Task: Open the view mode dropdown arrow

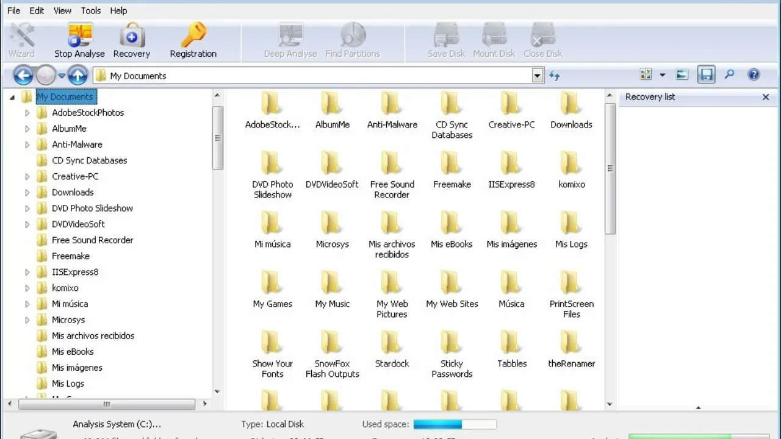Action: coord(663,76)
